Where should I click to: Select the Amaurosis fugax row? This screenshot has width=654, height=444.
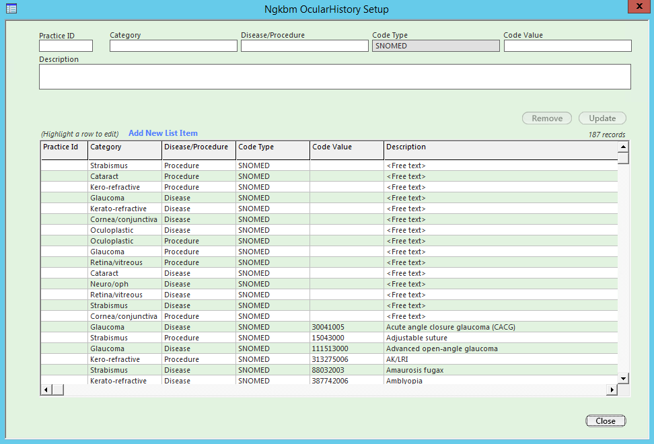coord(329,370)
